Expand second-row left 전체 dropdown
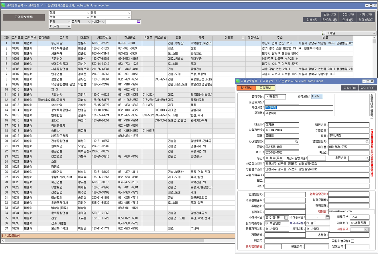Screen dimensions: 378x255 (88, 17)
